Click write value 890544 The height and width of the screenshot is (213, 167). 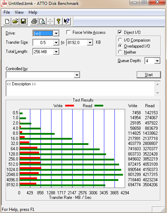click(x=134, y=169)
